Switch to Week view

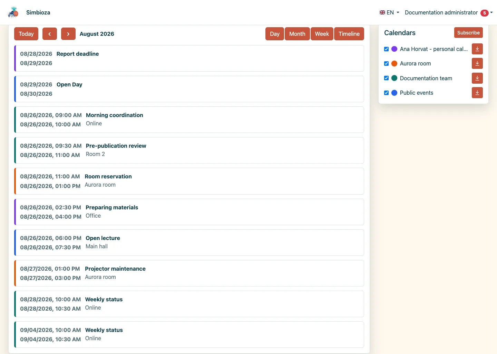(x=322, y=34)
